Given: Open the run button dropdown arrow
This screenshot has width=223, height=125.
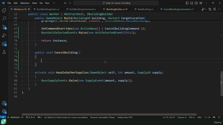Looking at the screenshot, I should coord(206,9).
